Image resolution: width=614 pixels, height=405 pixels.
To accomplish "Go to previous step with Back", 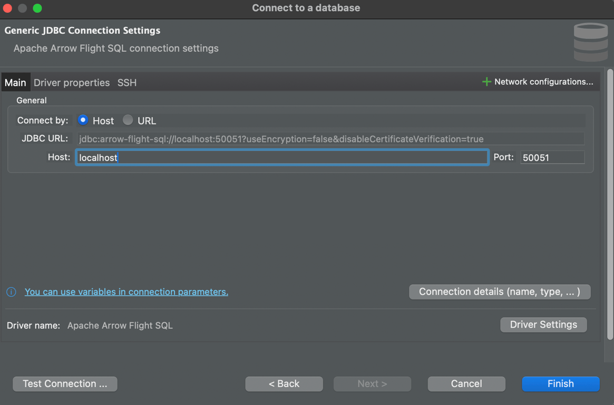I will (x=284, y=384).
